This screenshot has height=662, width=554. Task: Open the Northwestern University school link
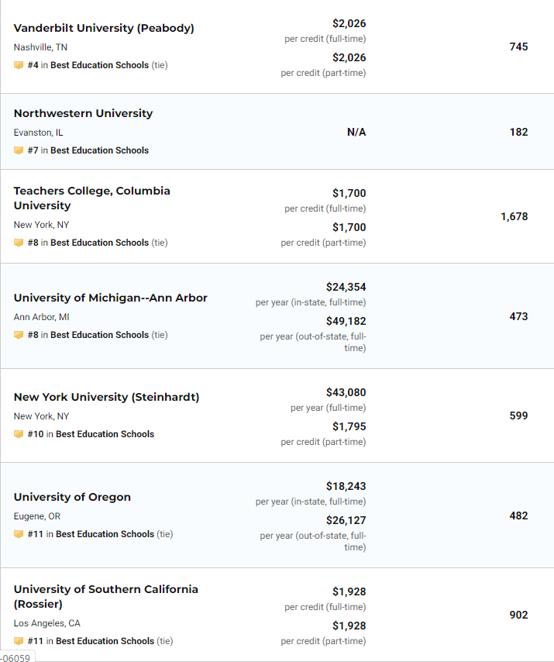point(83,114)
